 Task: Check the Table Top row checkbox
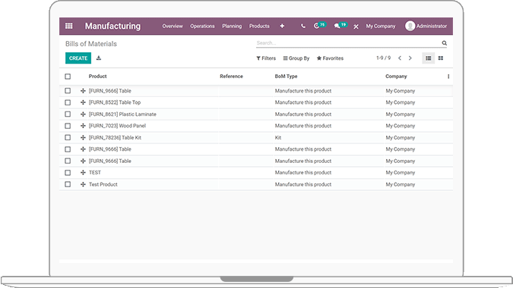[x=68, y=102]
